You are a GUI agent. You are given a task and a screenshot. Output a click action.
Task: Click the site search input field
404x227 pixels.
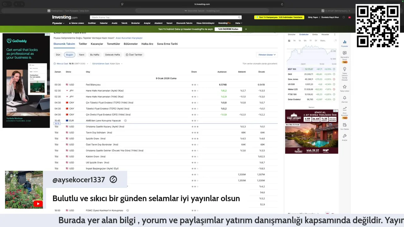click(163, 18)
